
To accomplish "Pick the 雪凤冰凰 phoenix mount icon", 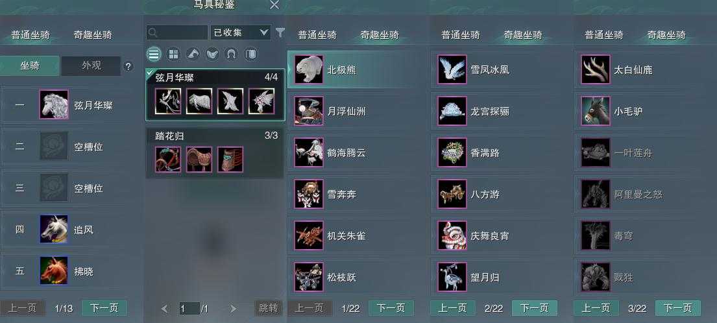I will click(452, 69).
